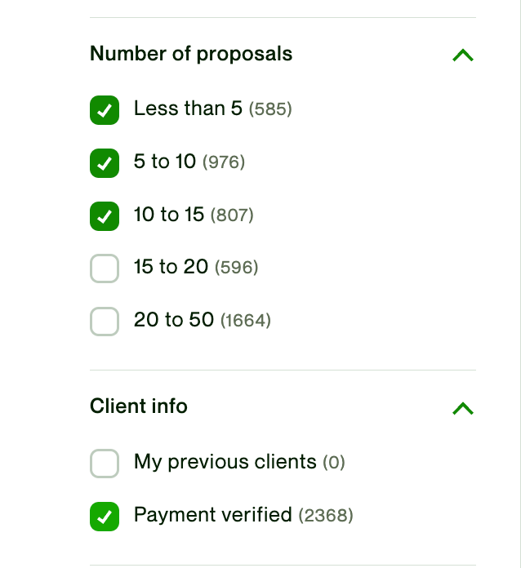The width and height of the screenshot is (521, 568).
Task: Click the "Client info" section heading
Action: [139, 406]
